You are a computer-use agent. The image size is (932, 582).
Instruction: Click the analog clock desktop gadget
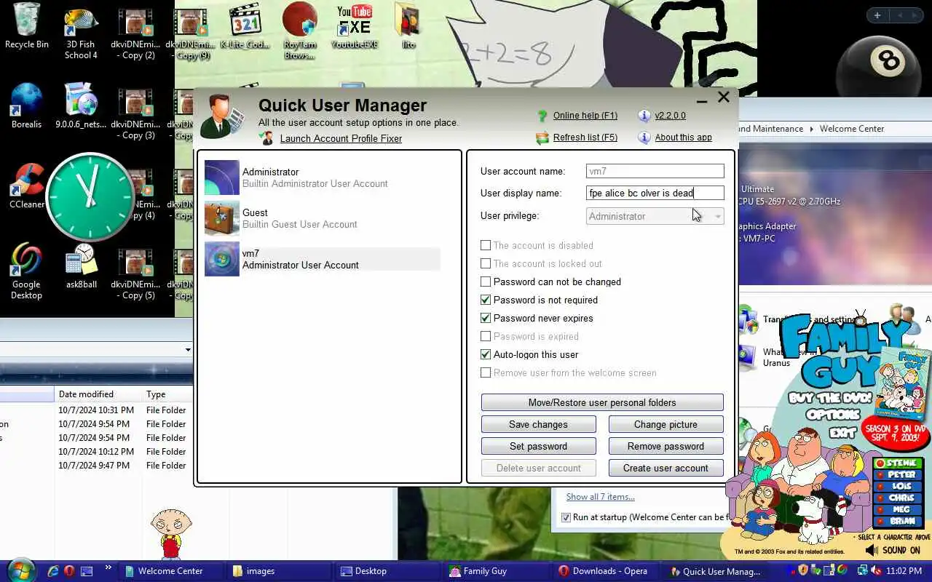click(x=90, y=196)
